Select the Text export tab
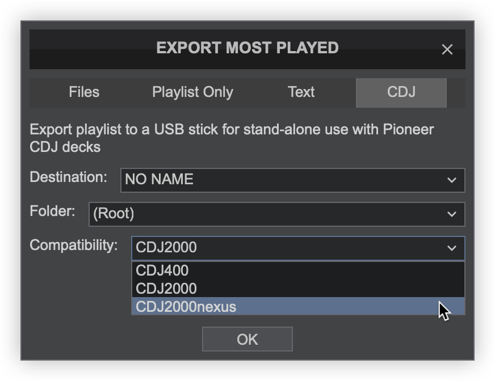The image size is (495, 381). point(301,92)
